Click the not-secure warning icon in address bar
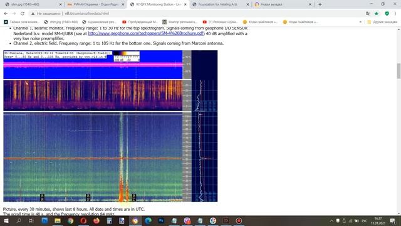 click(33, 14)
